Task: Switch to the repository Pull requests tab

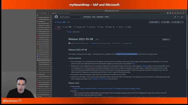Action: [79, 27]
